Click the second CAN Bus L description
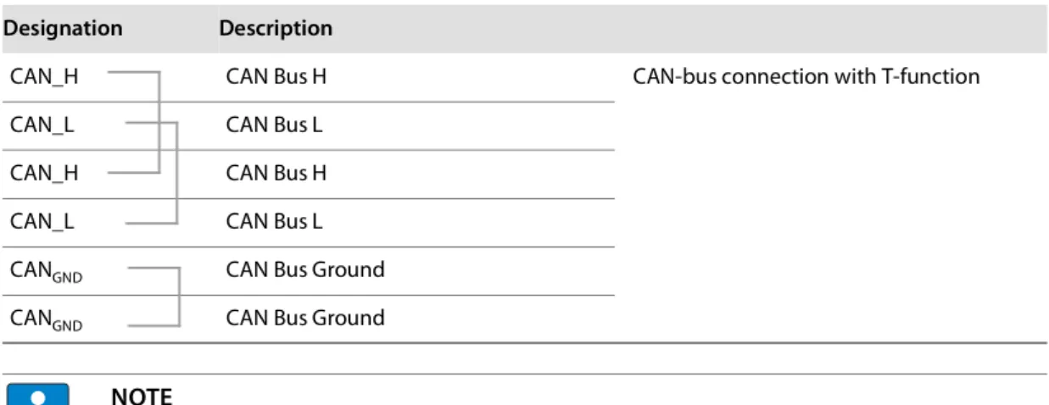 tap(274, 222)
